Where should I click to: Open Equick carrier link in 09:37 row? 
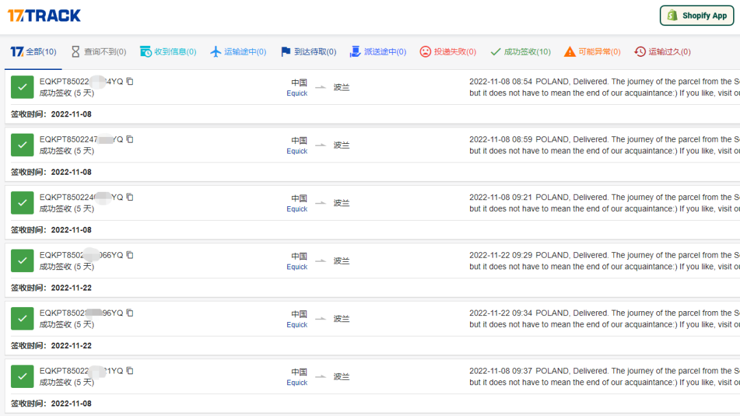(x=297, y=382)
